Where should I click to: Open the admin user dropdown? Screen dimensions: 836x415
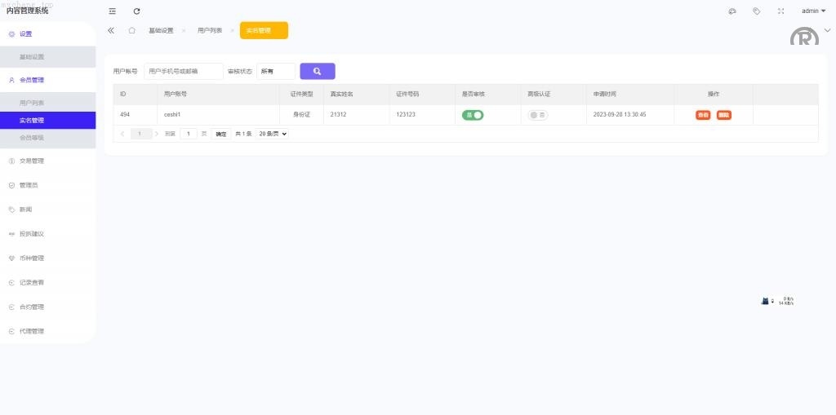coord(813,11)
